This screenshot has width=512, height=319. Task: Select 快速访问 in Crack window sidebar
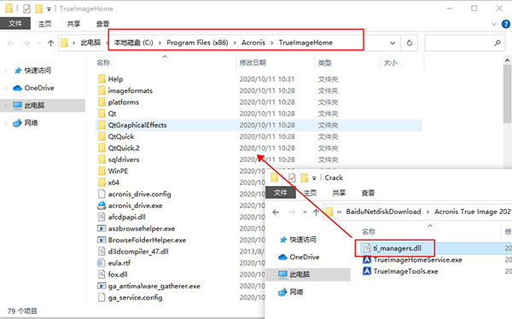(303, 240)
